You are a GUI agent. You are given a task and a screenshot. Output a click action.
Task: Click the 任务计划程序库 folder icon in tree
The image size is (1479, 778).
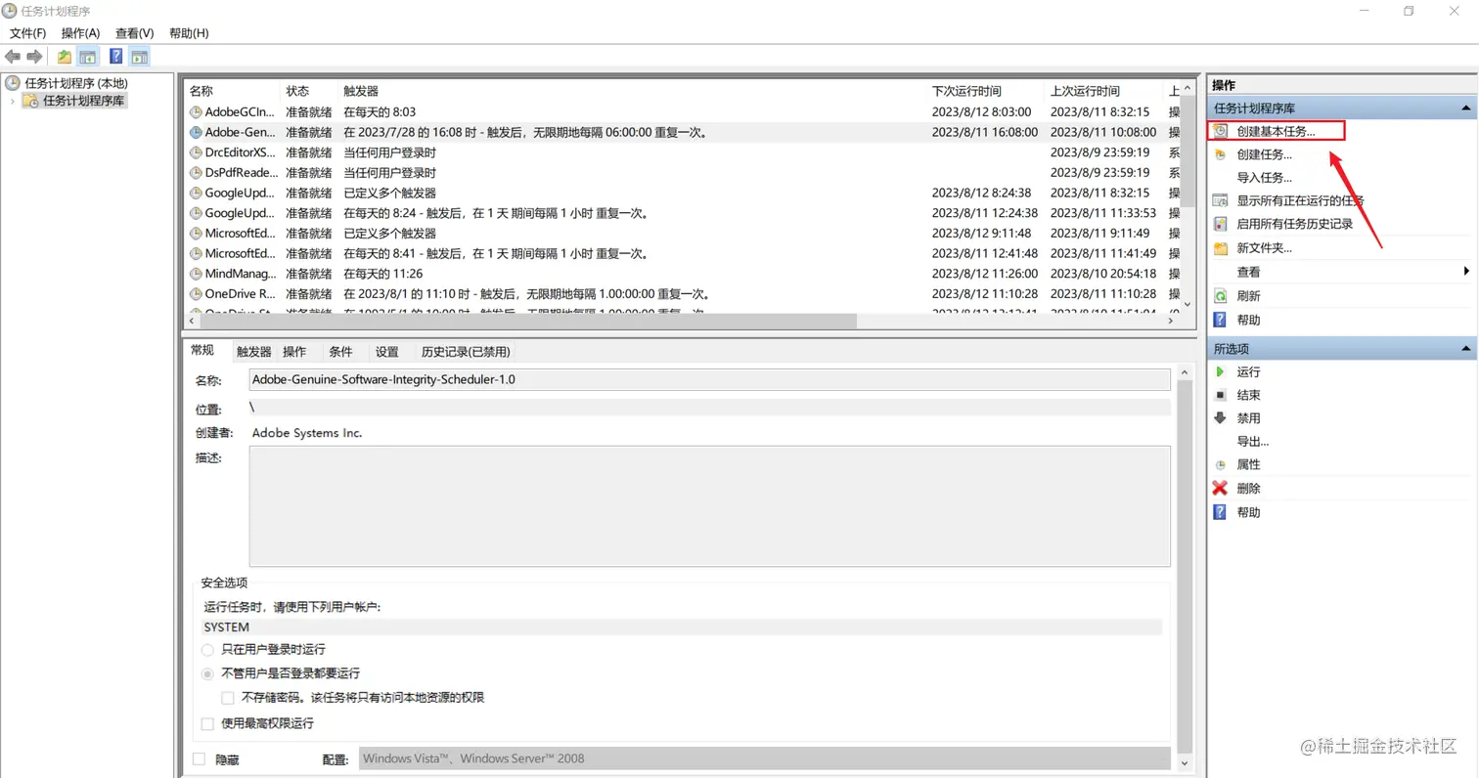(x=31, y=101)
